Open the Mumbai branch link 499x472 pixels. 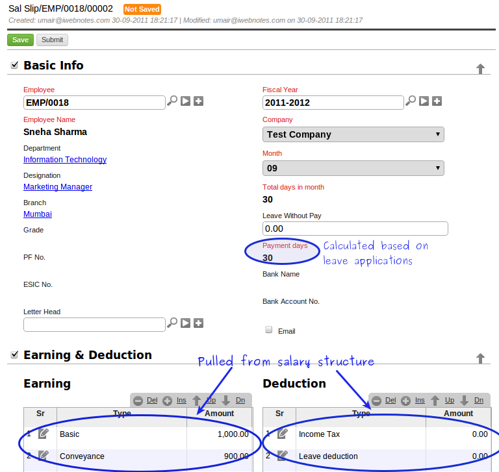pos(38,214)
